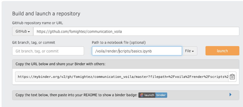Click the blue 'binder' badge segment

click(161, 95)
